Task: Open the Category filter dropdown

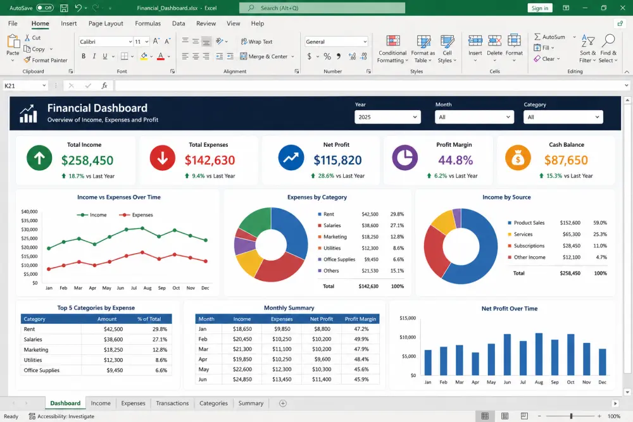Action: (x=563, y=117)
